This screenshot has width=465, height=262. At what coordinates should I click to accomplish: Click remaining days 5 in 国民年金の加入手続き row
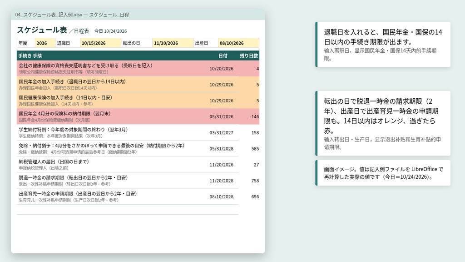257,85
